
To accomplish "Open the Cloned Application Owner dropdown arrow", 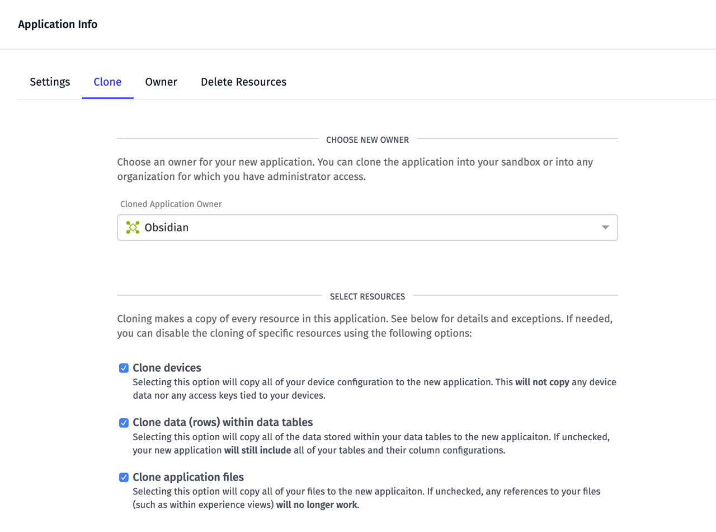I will tap(604, 227).
